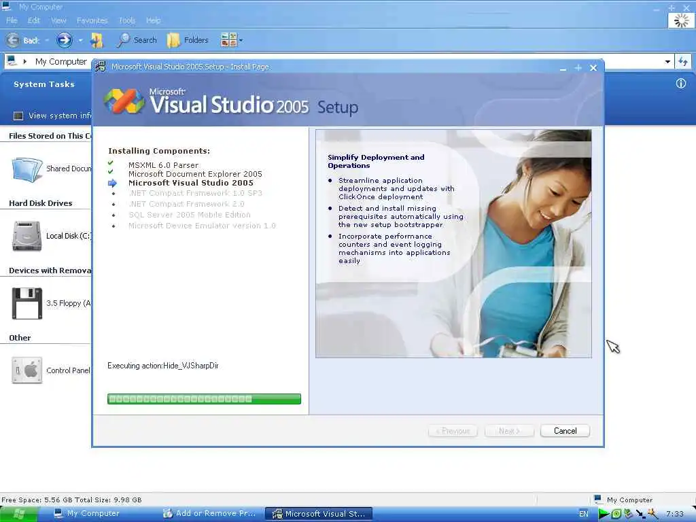This screenshot has height=522, width=696.
Task: Click the My Computer breadcrumb arrow in address bar
Action: pyautogui.click(x=25, y=61)
